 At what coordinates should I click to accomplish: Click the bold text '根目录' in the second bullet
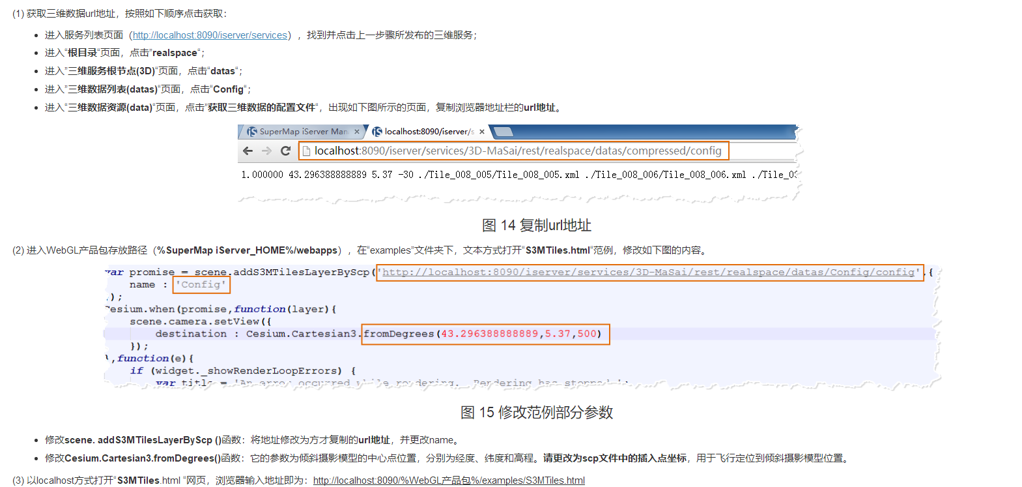(x=82, y=53)
